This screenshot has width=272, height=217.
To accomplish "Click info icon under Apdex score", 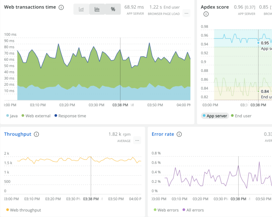I will pos(206,14).
